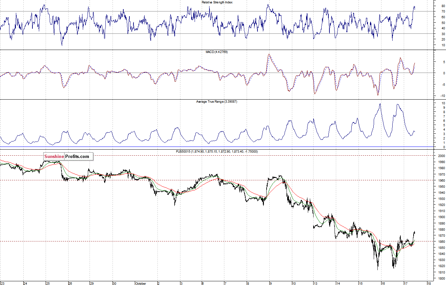Select date label 23 on time axis
446x285 pixels.
click(x=3, y=283)
